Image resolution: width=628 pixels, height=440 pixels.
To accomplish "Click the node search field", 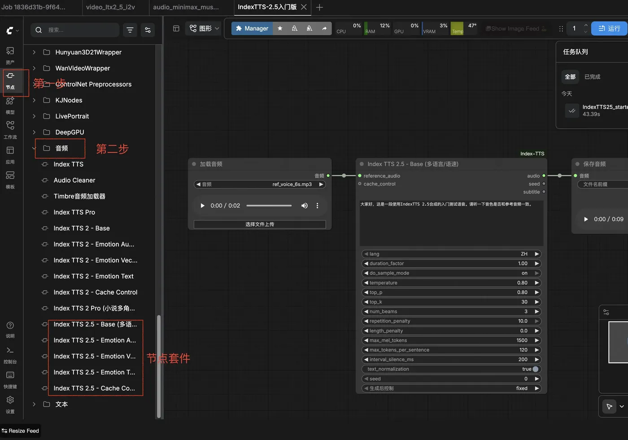I will pos(75,30).
